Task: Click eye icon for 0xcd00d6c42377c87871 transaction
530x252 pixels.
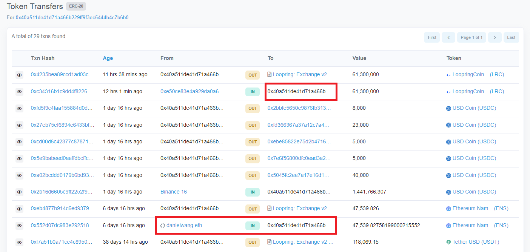Action: [x=19, y=142]
